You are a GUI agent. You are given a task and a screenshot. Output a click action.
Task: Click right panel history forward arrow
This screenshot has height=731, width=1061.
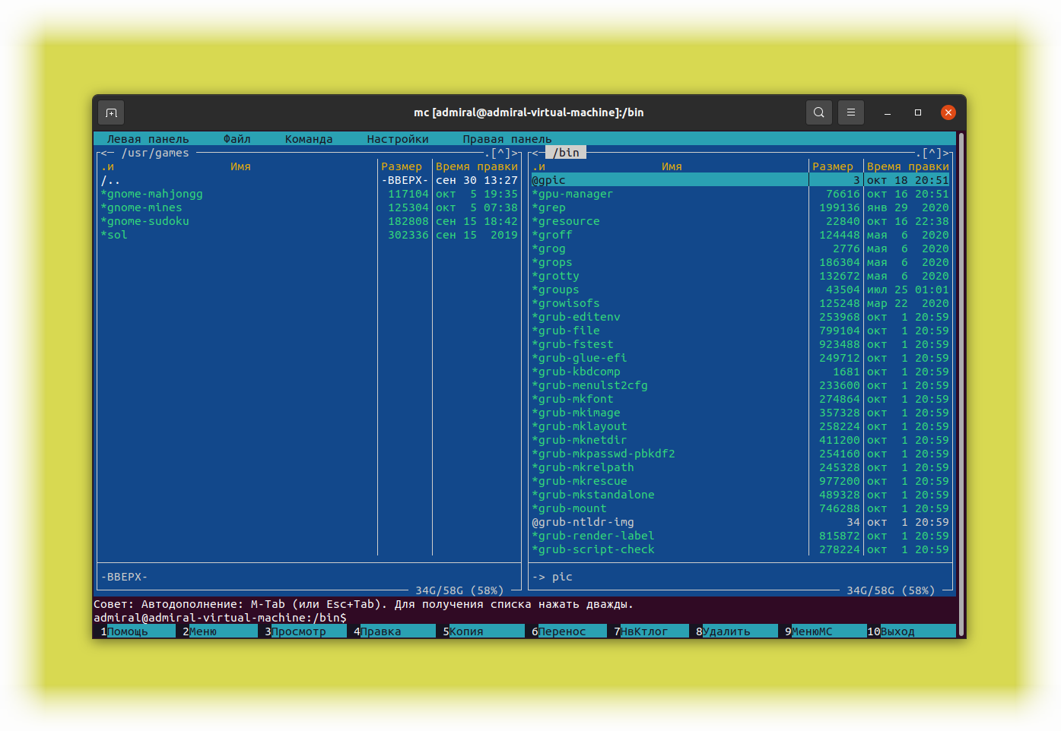(x=946, y=153)
